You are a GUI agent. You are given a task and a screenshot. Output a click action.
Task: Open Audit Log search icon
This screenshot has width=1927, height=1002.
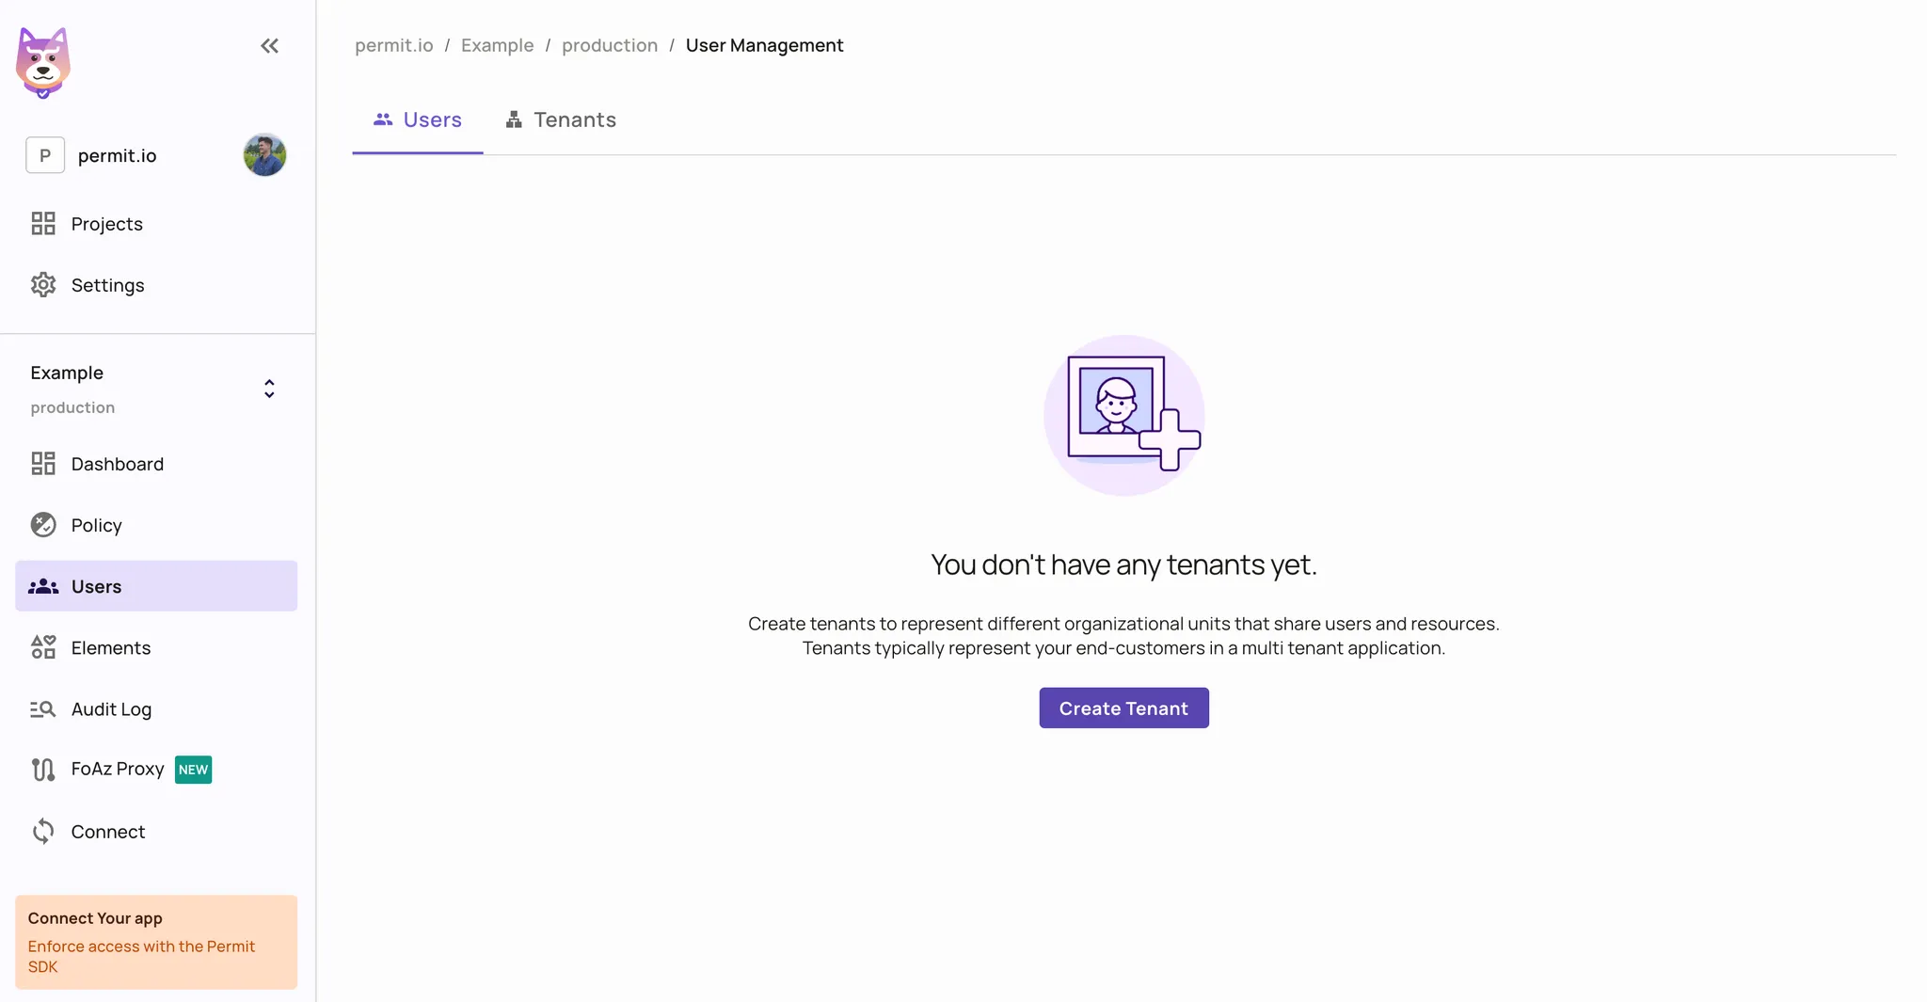pyautogui.click(x=43, y=709)
